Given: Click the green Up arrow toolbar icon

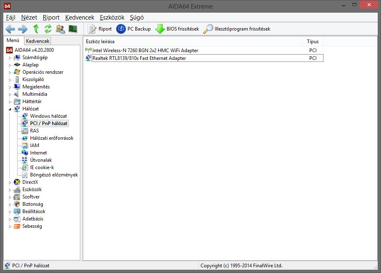Looking at the screenshot, I should (x=36, y=29).
